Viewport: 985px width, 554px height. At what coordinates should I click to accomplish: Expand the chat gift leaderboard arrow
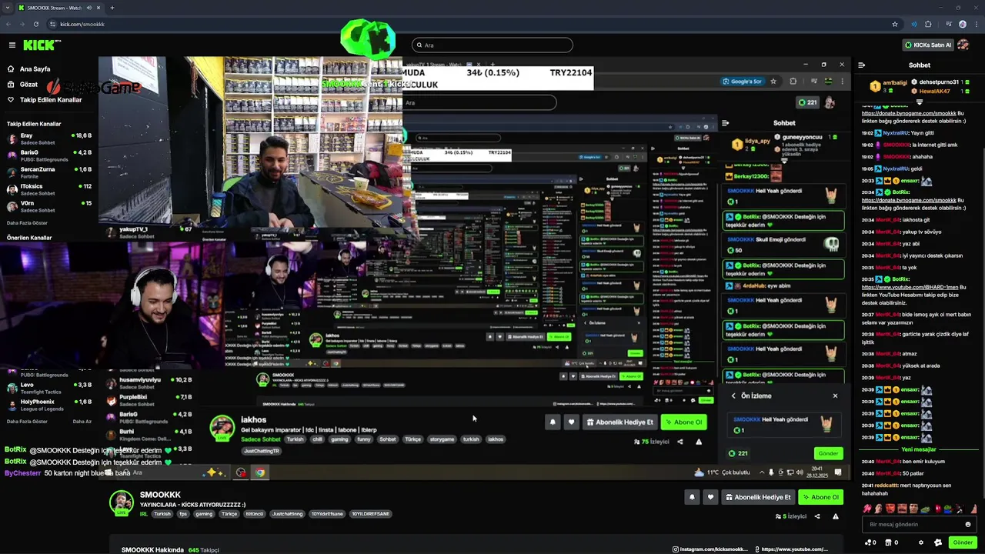(920, 102)
